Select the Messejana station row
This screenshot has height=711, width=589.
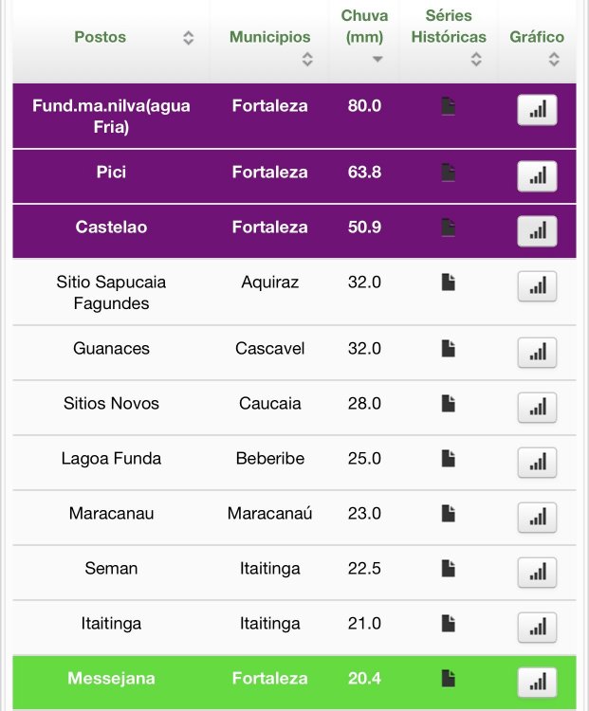[111, 679]
